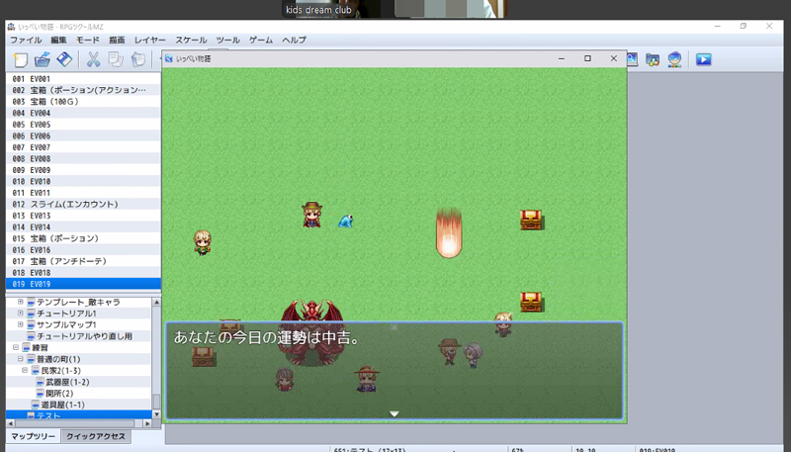Screen dimensions: 791x452
Task: Switch to the クイックアクセス tab
Action: (x=96, y=436)
